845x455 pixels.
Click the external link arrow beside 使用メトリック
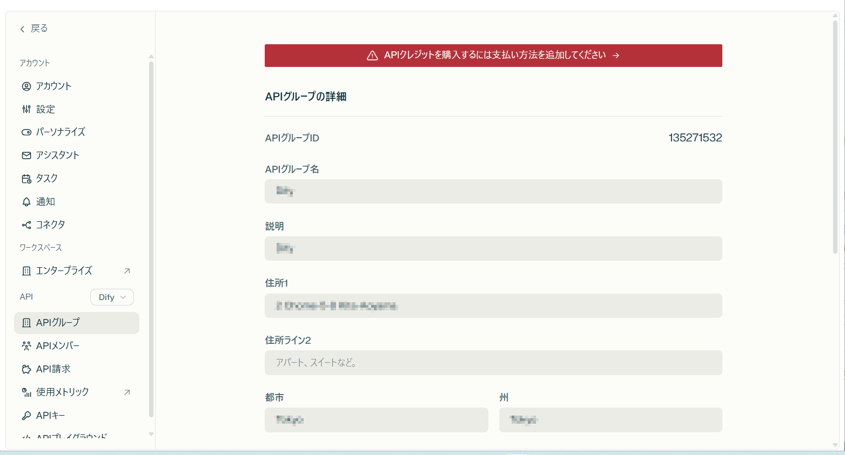click(x=127, y=392)
